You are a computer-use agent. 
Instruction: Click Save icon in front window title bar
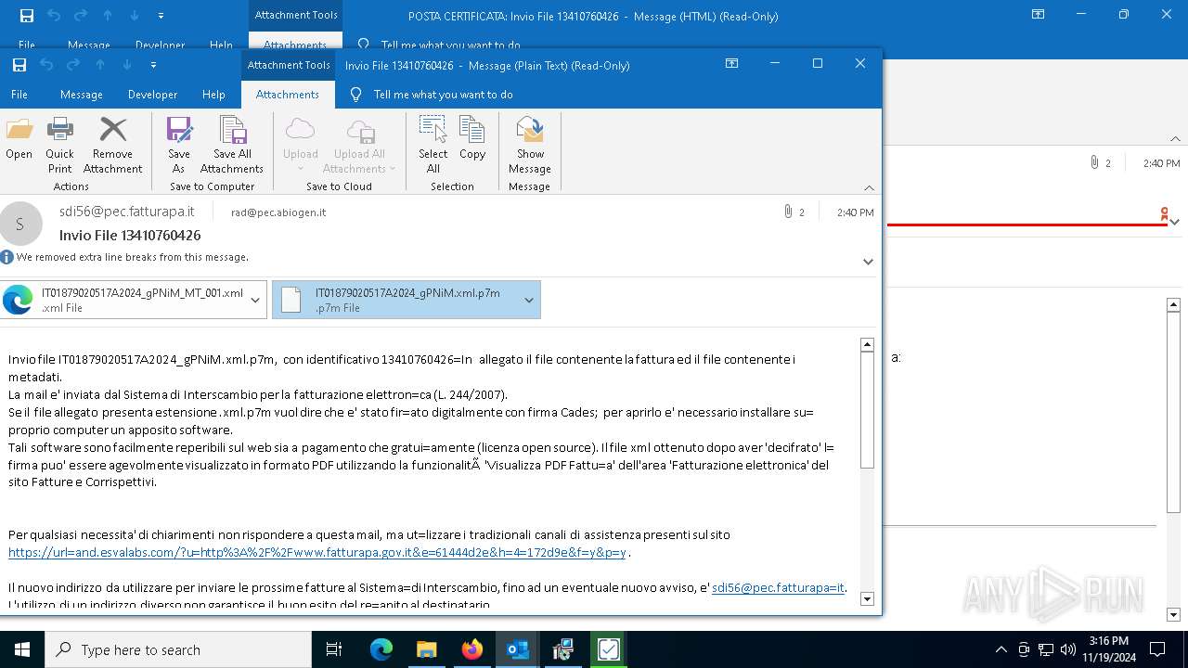[19, 65]
